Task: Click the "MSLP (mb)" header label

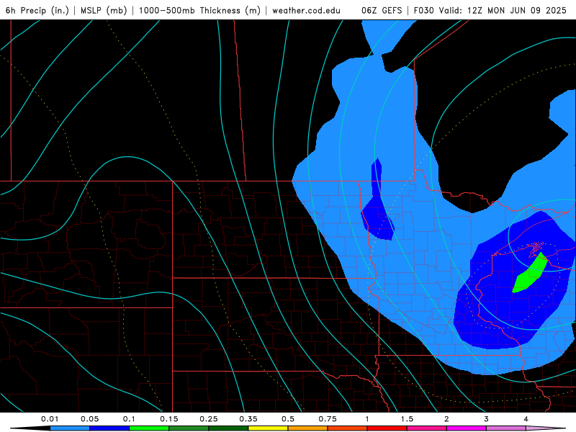Action: point(104,10)
